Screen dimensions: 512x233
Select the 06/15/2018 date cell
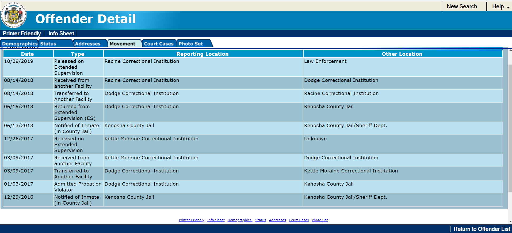28,112
